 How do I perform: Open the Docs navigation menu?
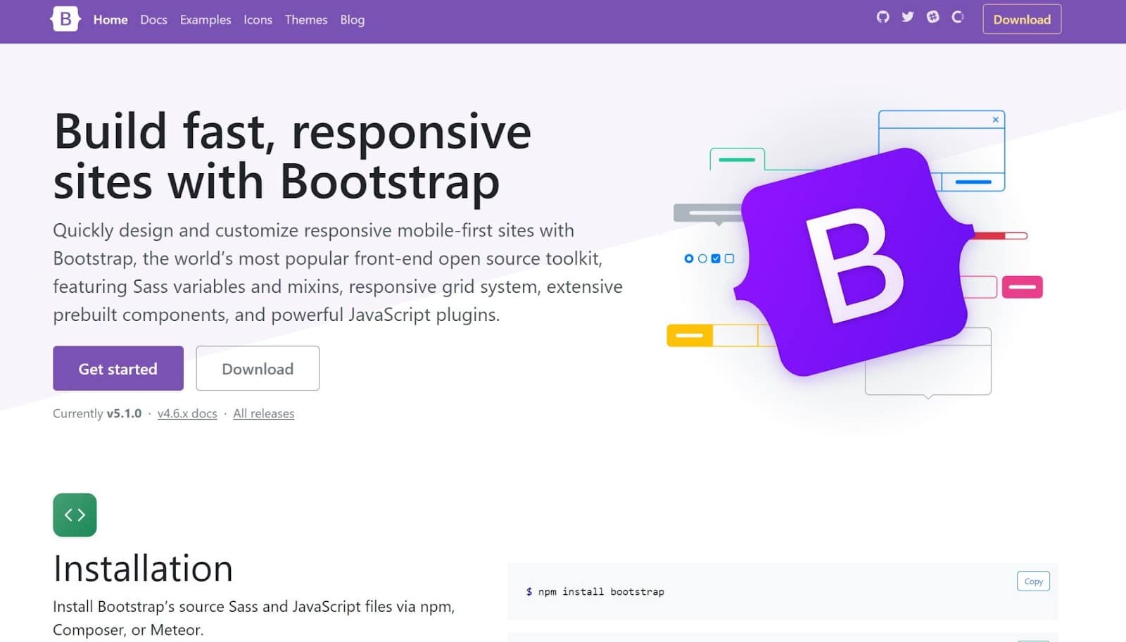(153, 20)
